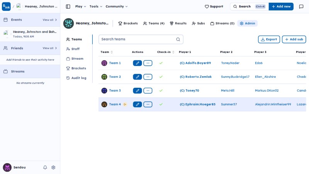Select Audit log in admin side menu
309x174 pixels.
76,78
